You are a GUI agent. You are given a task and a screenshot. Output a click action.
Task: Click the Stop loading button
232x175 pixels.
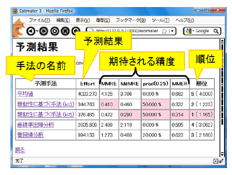65,31
